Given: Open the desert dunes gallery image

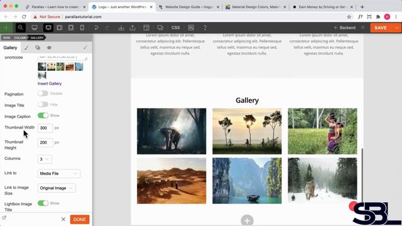Looking at the screenshot, I should coord(171,181).
